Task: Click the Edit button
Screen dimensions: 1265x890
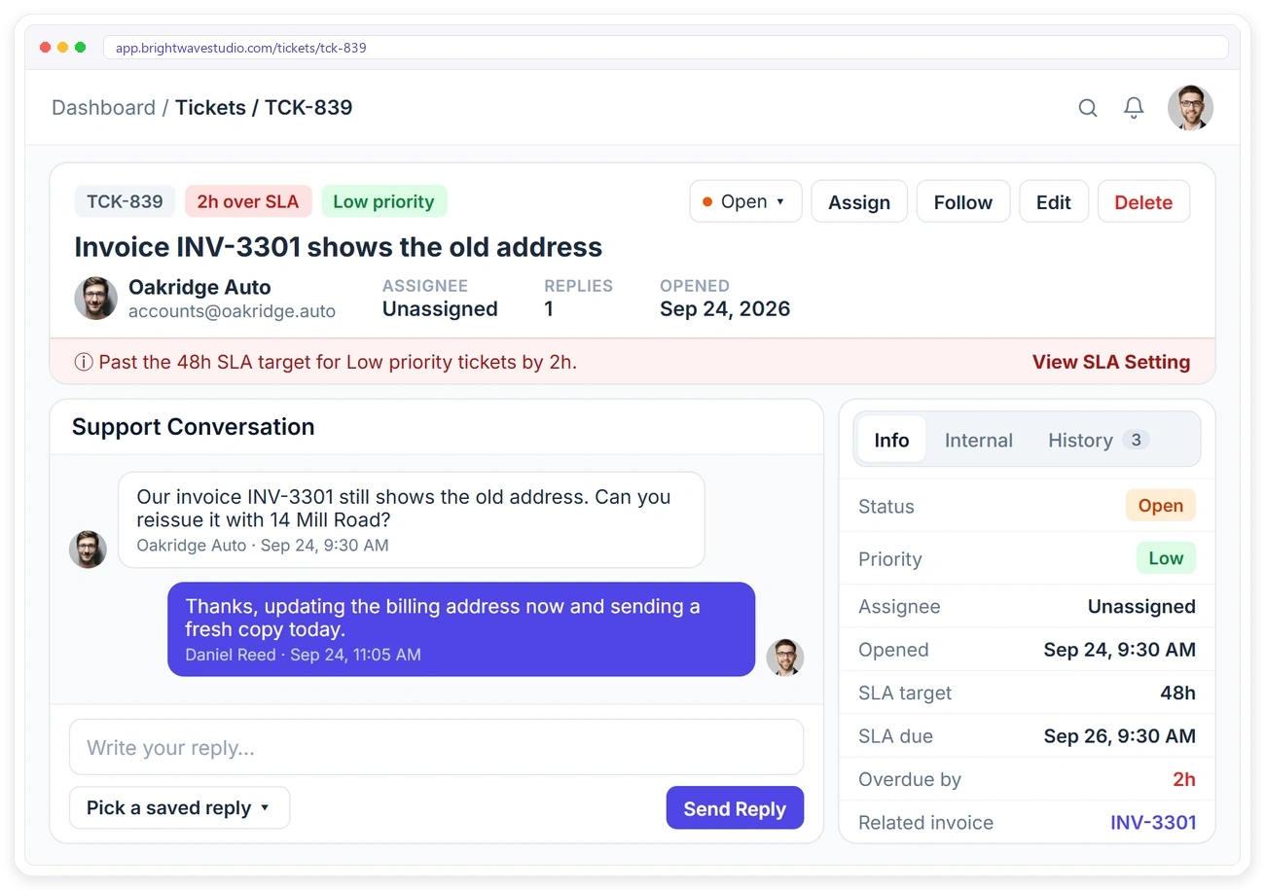Action: coord(1054,201)
